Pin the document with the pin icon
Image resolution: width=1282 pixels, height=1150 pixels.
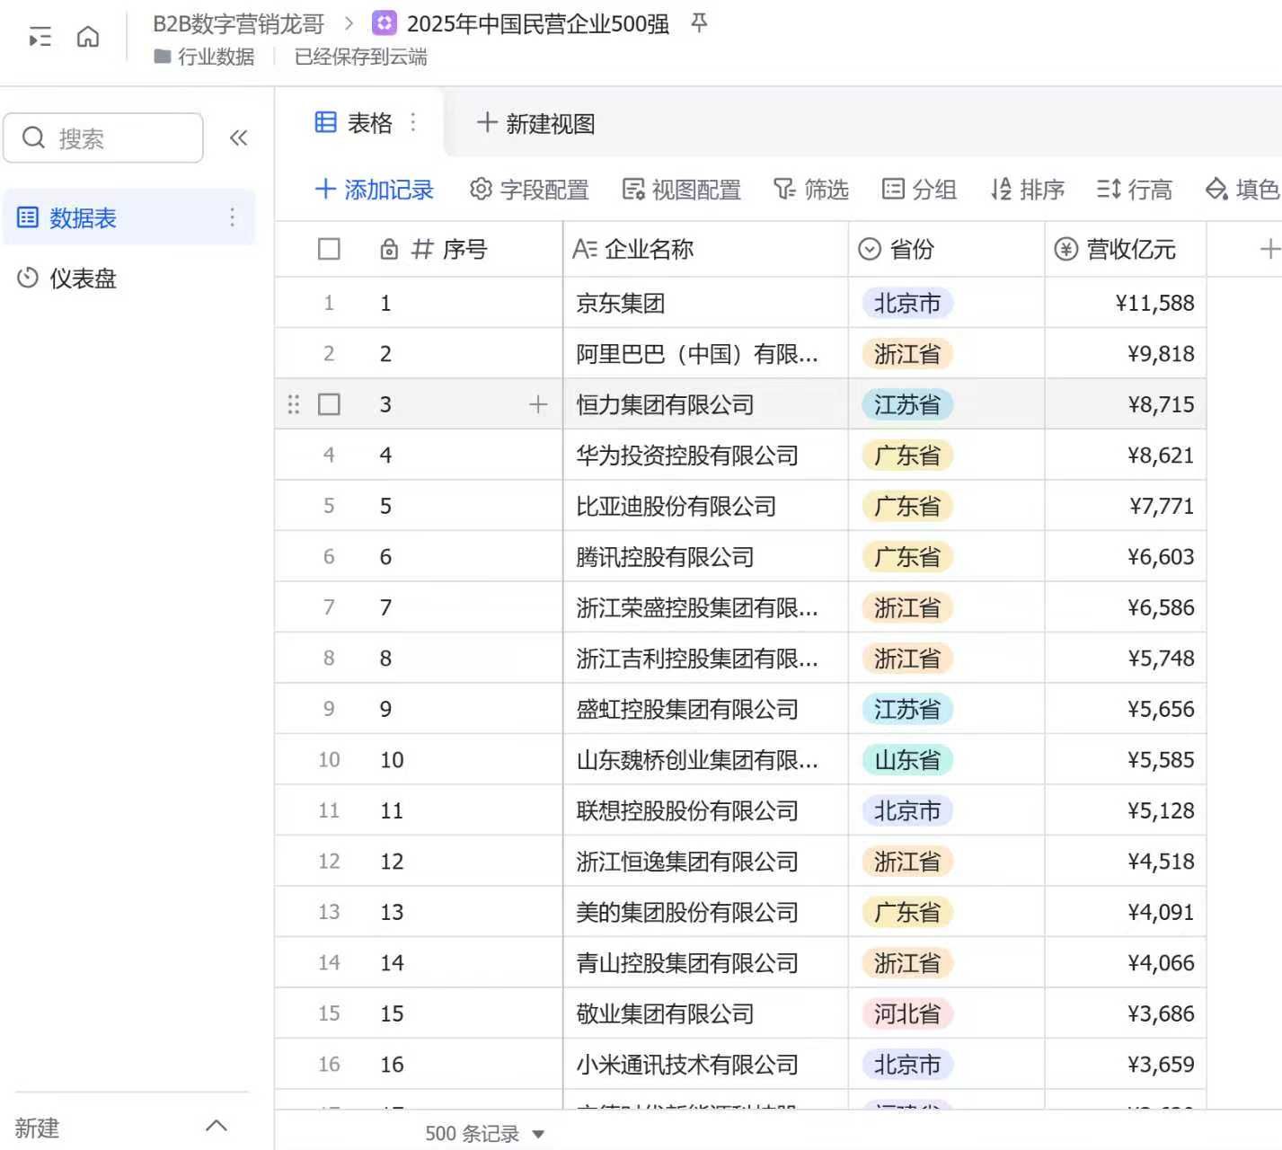click(x=699, y=23)
